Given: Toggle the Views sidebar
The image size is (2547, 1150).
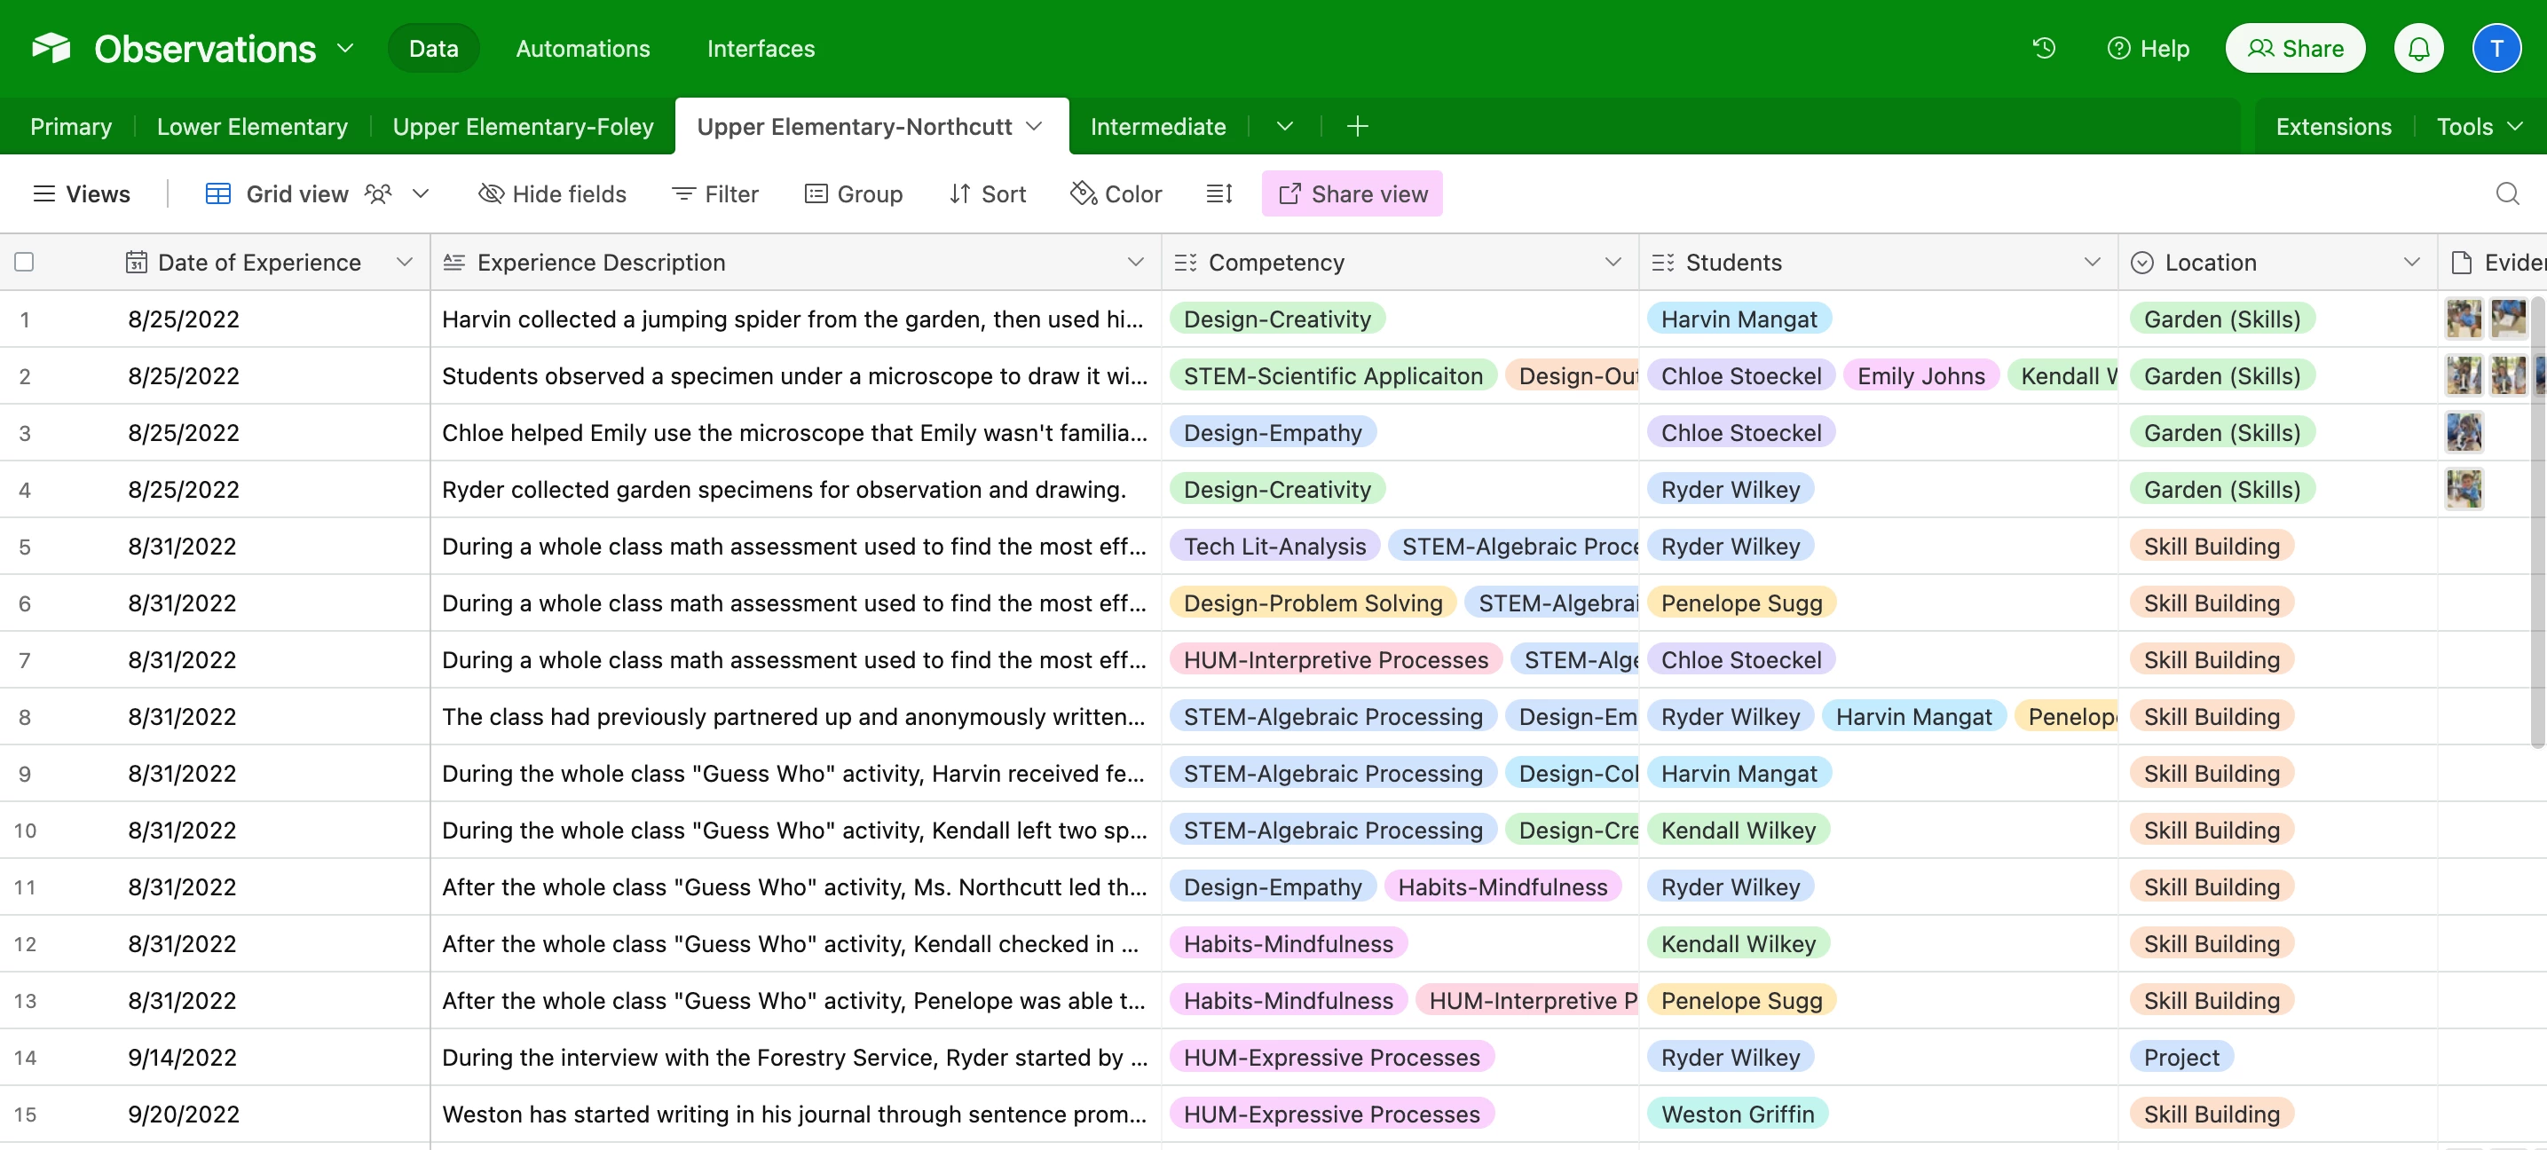Looking at the screenshot, I should click(81, 193).
